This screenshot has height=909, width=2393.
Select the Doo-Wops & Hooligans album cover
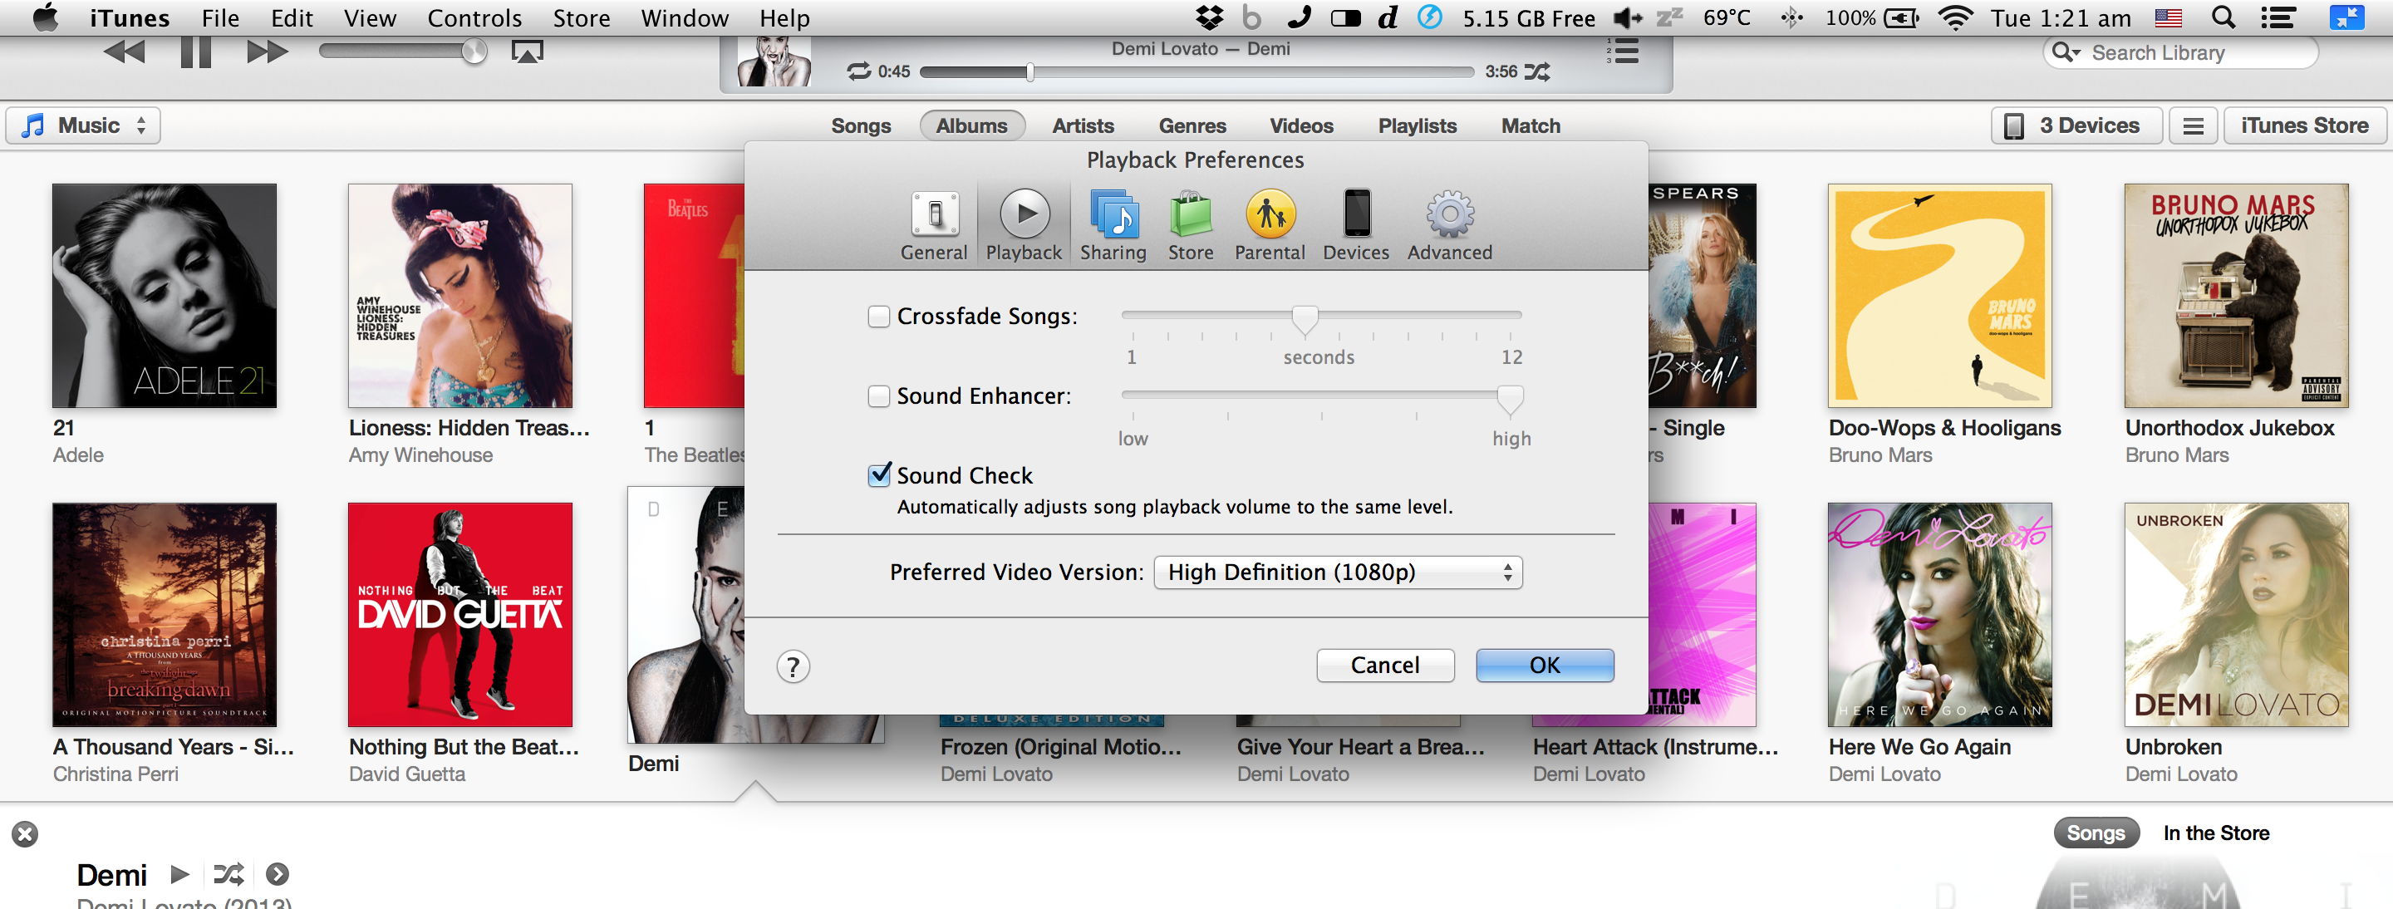coord(1939,295)
